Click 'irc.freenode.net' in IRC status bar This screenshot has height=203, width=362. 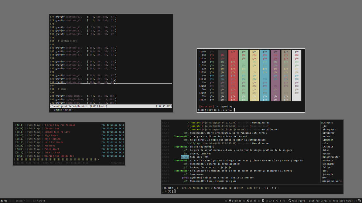click(198, 188)
